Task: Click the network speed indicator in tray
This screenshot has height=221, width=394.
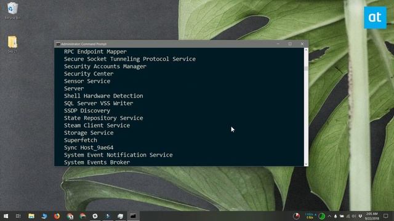Action: 310,216
